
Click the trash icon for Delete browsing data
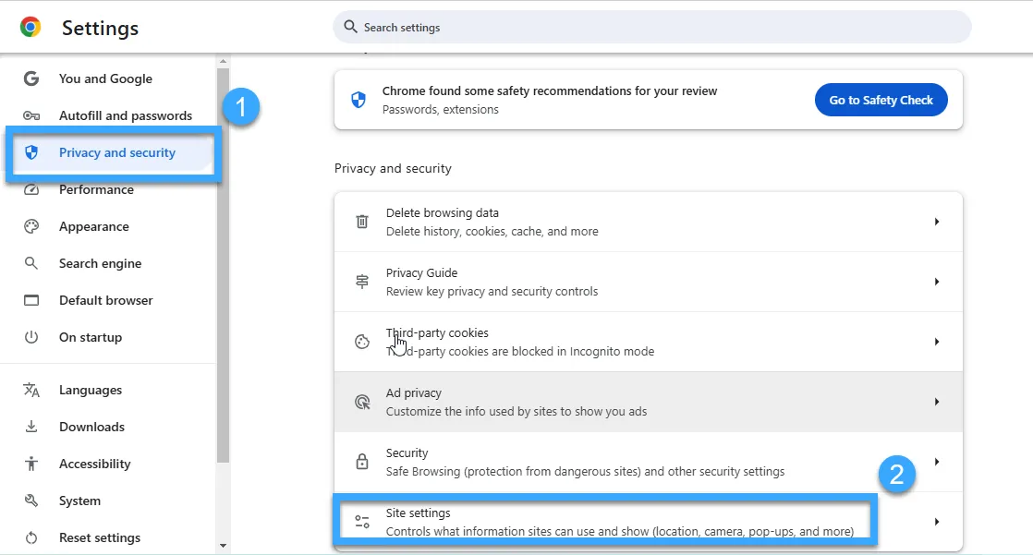362,222
